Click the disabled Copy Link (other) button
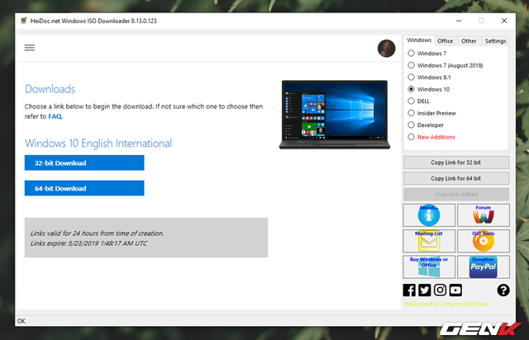 pyautogui.click(x=455, y=195)
